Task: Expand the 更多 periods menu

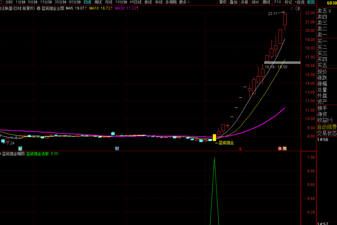Action: coord(184,2)
